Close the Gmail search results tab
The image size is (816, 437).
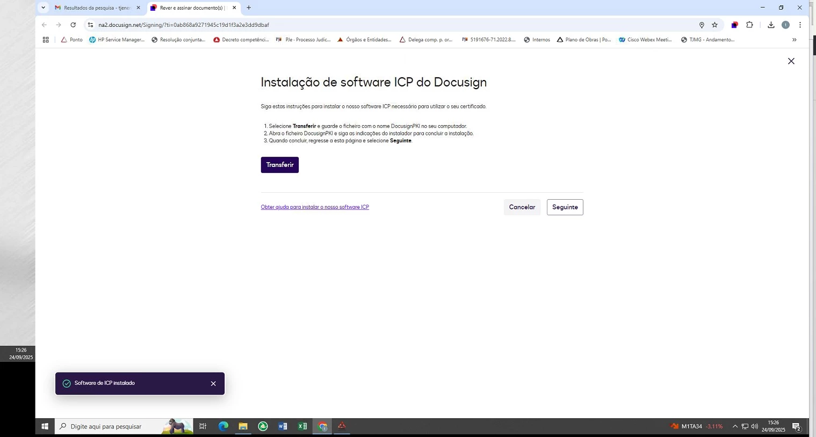[138, 8]
